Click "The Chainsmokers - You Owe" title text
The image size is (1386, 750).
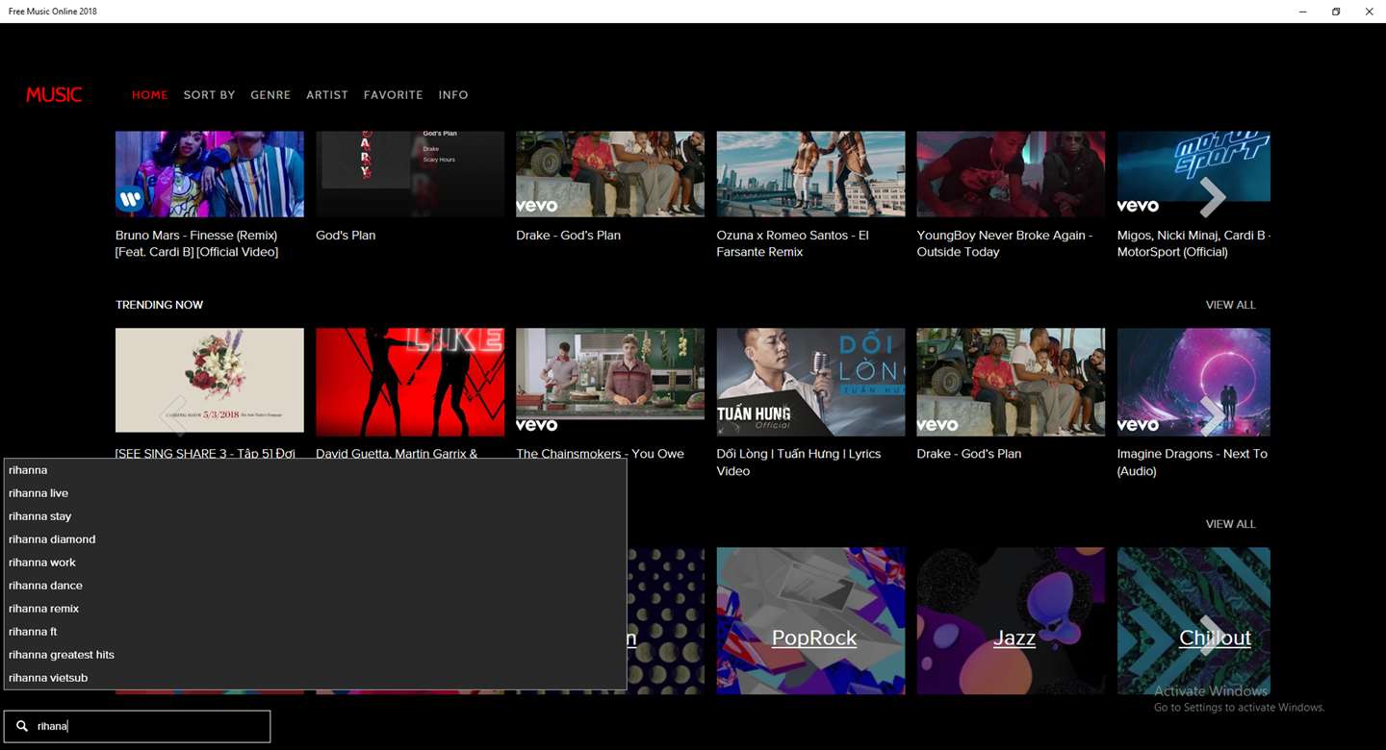(601, 454)
